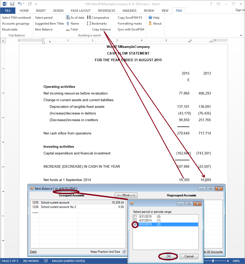Click Sync with ExcelFSM
The width and height of the screenshot is (245, 264).
pos(131,29)
